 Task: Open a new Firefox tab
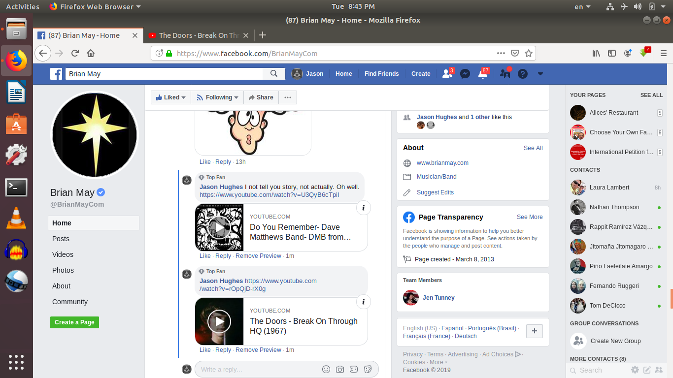click(263, 35)
